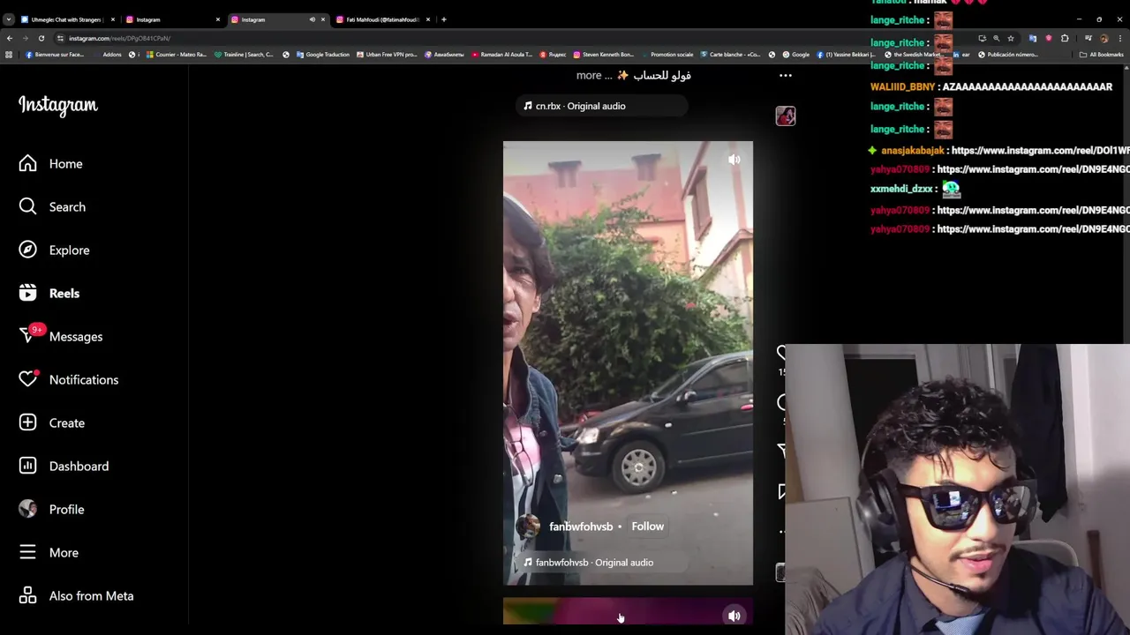This screenshot has height=635, width=1130.
Task: Reload the Instagram page
Action: [x=41, y=38]
